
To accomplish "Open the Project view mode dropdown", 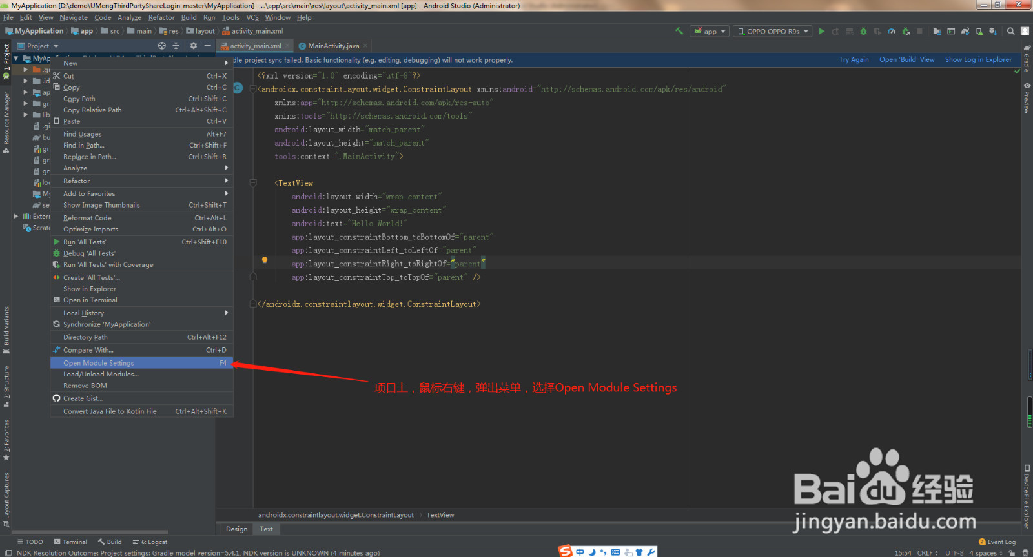I will tap(38, 46).
